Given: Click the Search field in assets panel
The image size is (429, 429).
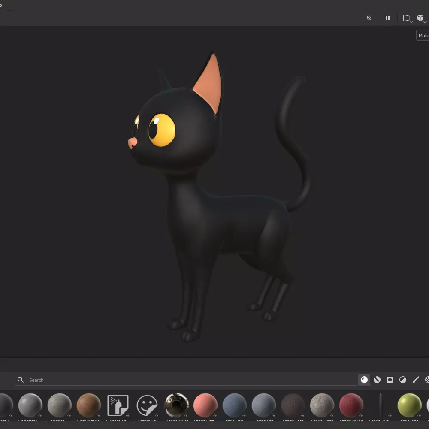Looking at the screenshot, I should click(186, 380).
